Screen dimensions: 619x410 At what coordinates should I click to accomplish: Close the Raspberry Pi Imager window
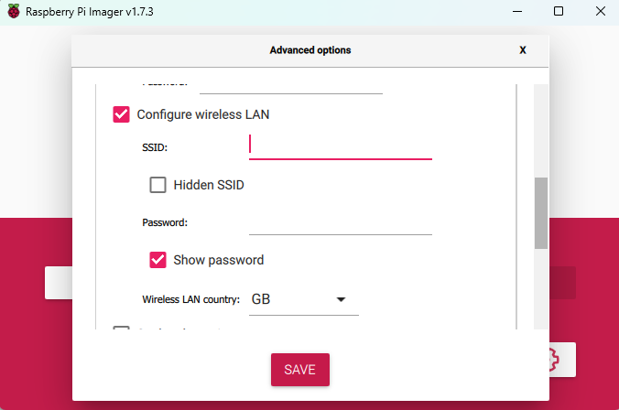tap(601, 12)
